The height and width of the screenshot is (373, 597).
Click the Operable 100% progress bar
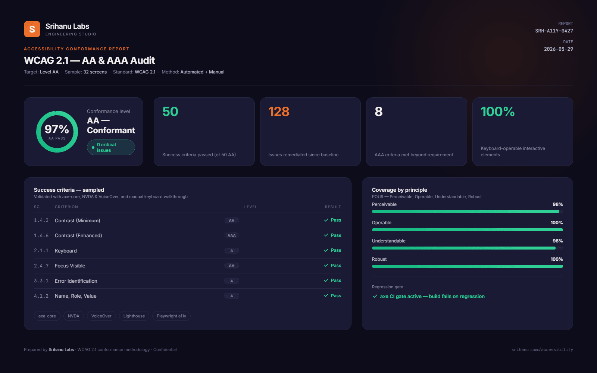467,230
